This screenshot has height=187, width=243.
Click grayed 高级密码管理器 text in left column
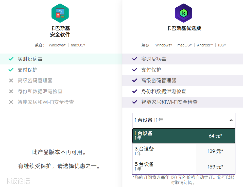pyautogui.click(x=35, y=80)
